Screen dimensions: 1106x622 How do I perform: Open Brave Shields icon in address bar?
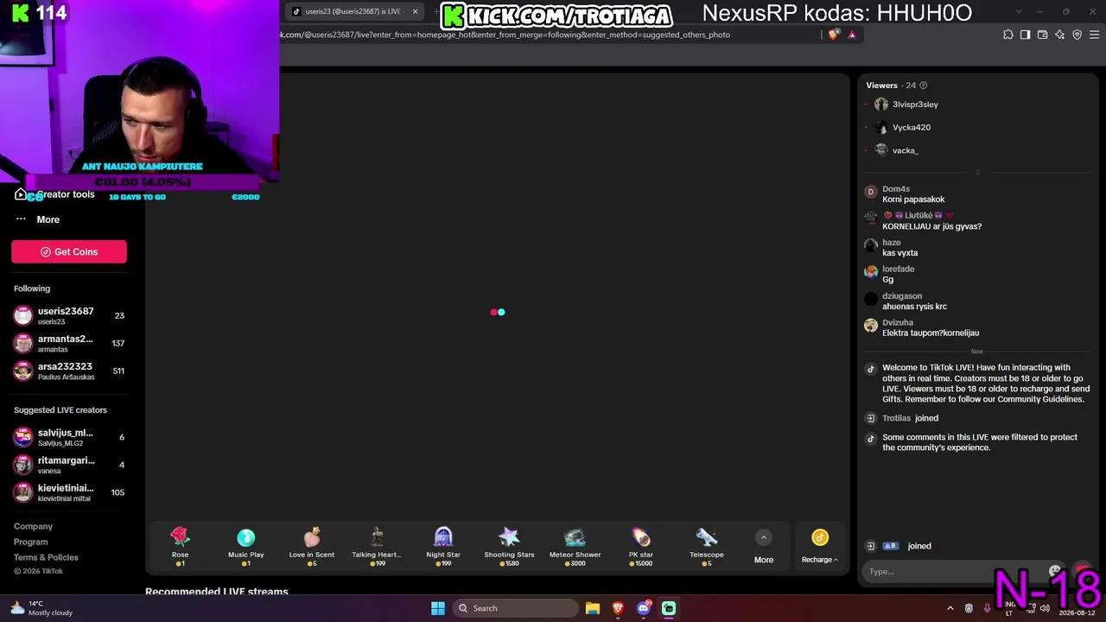click(x=833, y=35)
